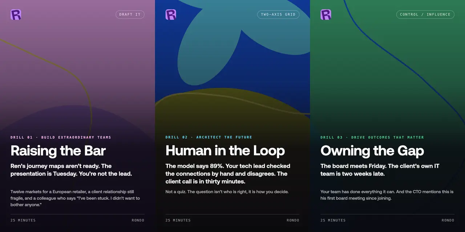Click the Rondo logo on the Human in the Loop card
This screenshot has width=465, height=232.
171,14
